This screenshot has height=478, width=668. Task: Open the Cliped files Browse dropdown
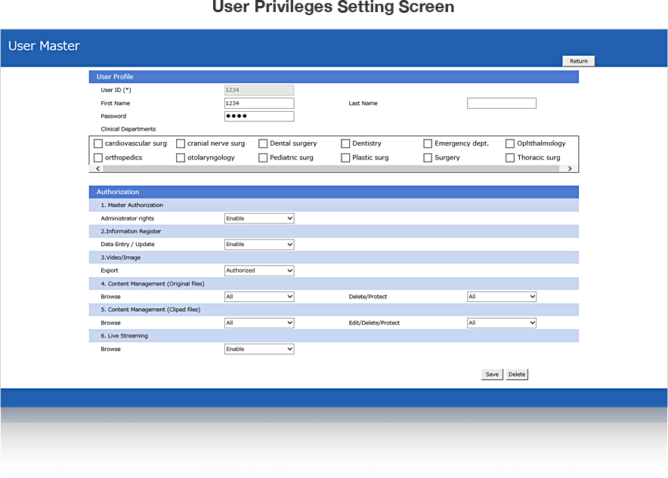259,323
